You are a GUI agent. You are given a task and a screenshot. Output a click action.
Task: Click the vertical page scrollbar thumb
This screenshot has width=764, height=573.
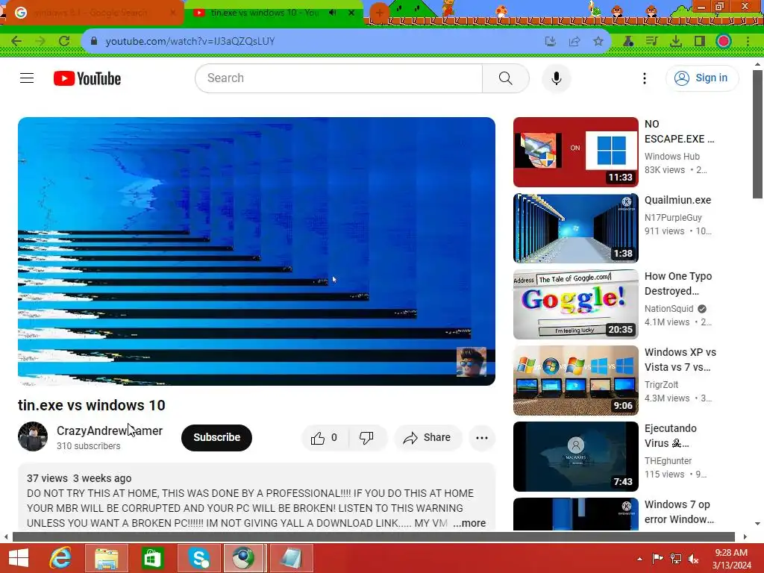(x=757, y=134)
